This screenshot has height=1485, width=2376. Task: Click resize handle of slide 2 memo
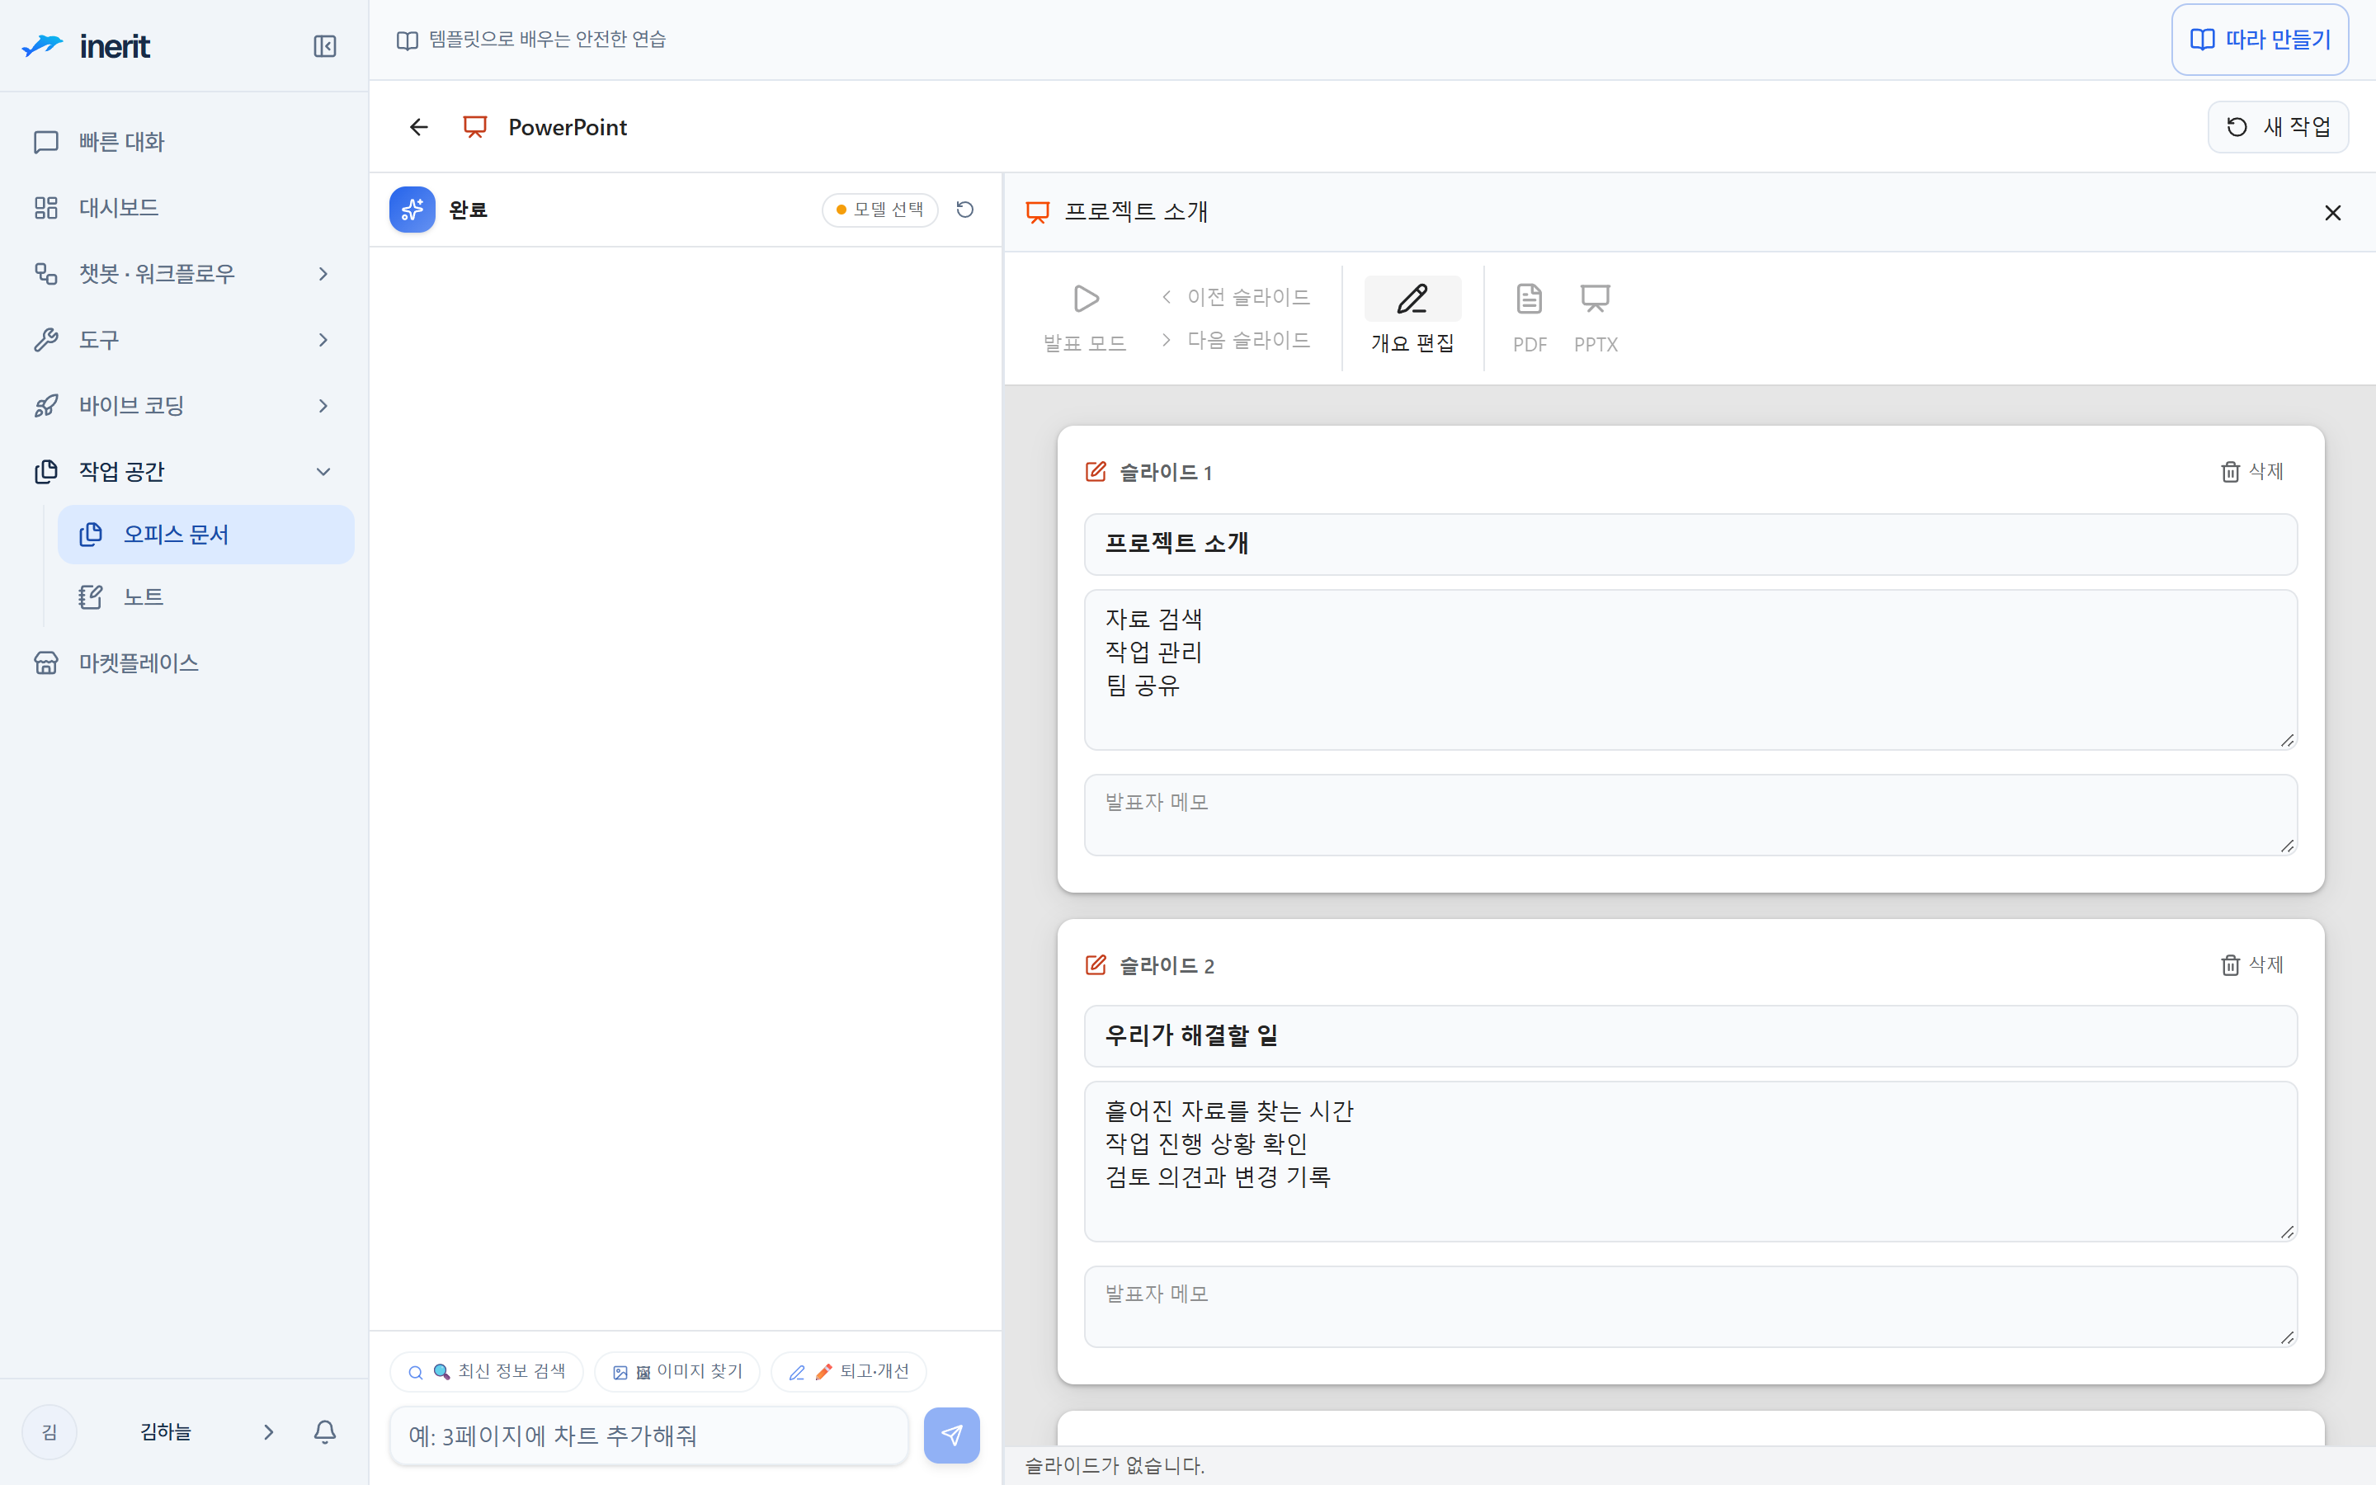point(2287,1336)
